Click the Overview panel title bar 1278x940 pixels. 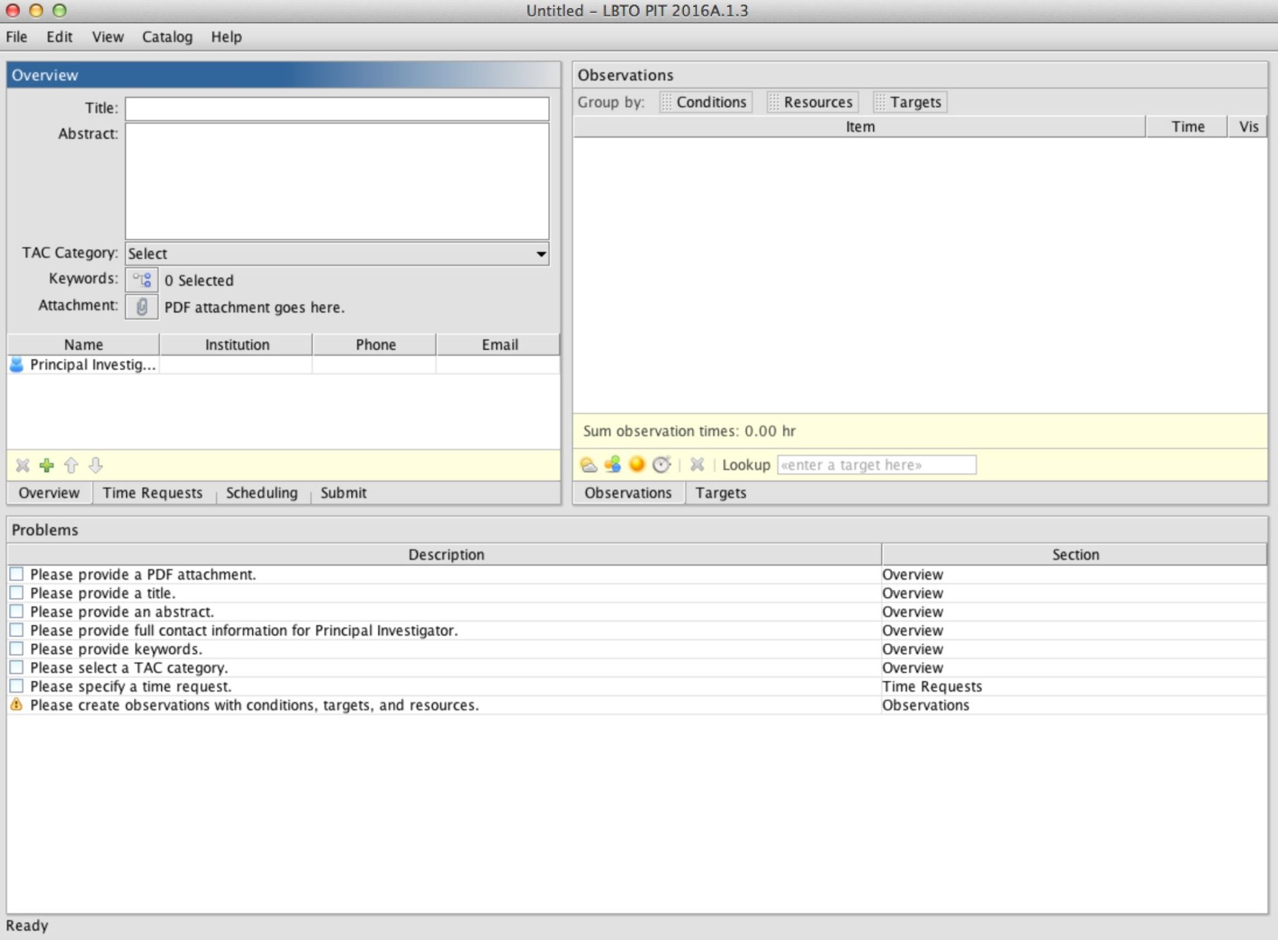point(284,75)
